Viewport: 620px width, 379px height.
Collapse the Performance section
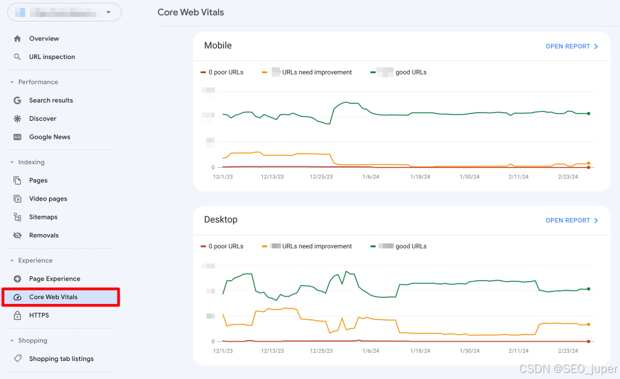12,83
